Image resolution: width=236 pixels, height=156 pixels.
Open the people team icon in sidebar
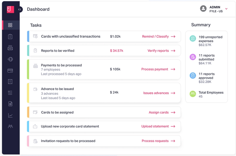pos(10,126)
